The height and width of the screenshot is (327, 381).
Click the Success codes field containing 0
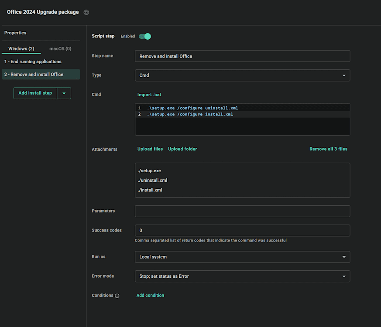click(x=242, y=230)
